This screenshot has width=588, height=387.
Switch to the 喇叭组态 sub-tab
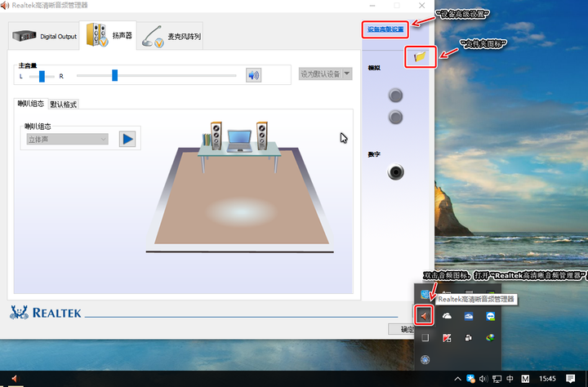pyautogui.click(x=31, y=104)
